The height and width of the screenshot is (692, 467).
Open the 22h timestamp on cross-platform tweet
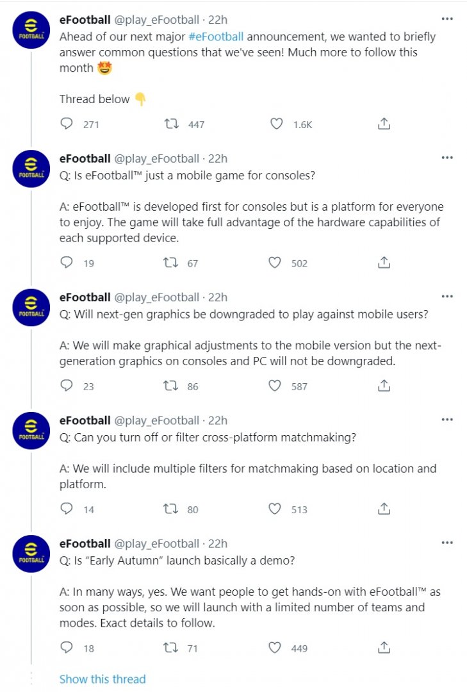coord(218,420)
